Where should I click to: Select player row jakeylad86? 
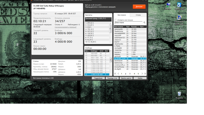point(130,29)
